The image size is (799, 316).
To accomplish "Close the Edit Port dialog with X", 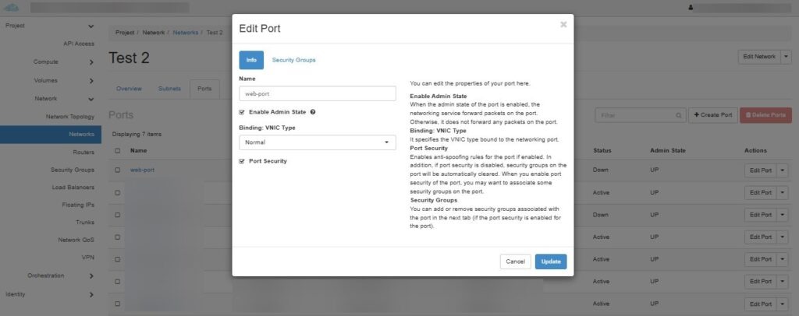I will point(563,24).
